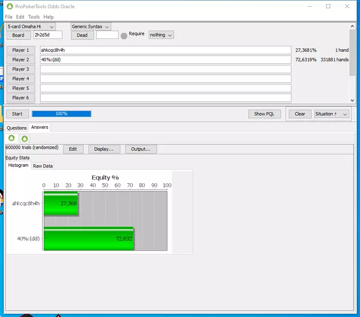Screen dimensions: 360x317
Task: Click the empty Player 6 input field
Action: click(x=166, y=98)
